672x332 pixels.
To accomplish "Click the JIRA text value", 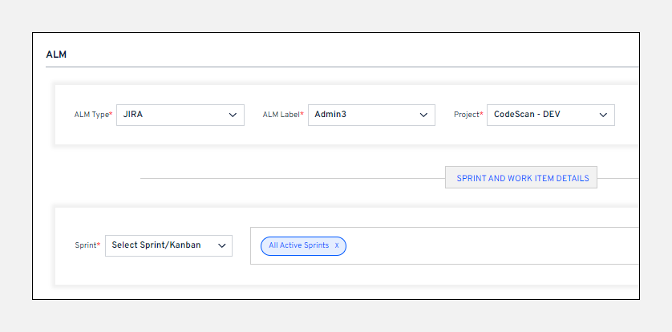I will point(133,115).
